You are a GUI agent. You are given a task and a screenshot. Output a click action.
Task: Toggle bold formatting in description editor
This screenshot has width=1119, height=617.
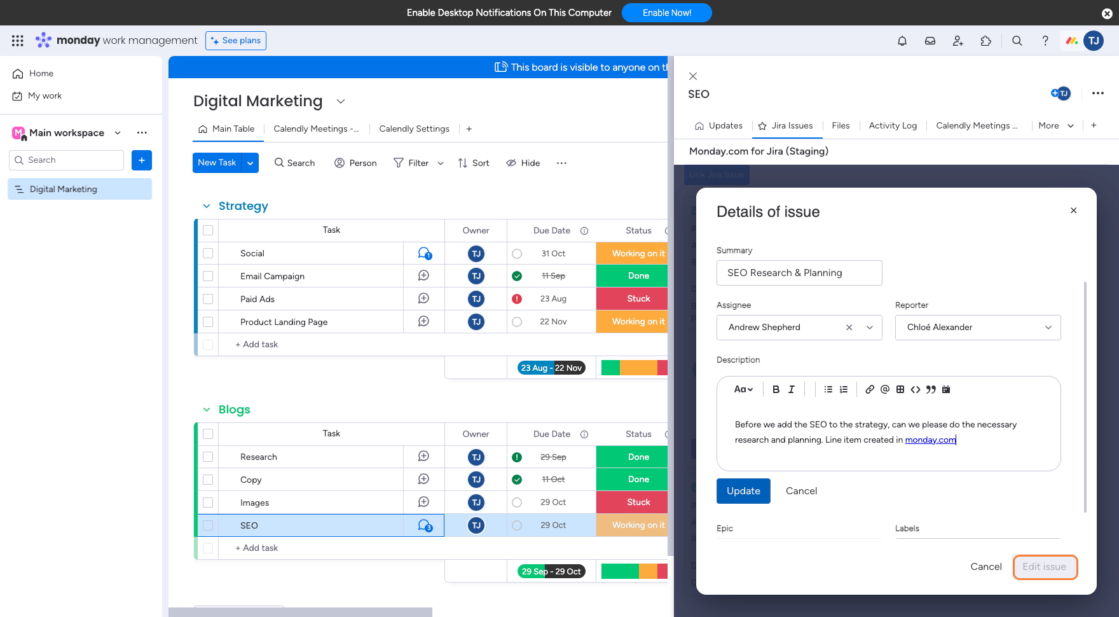coord(776,389)
